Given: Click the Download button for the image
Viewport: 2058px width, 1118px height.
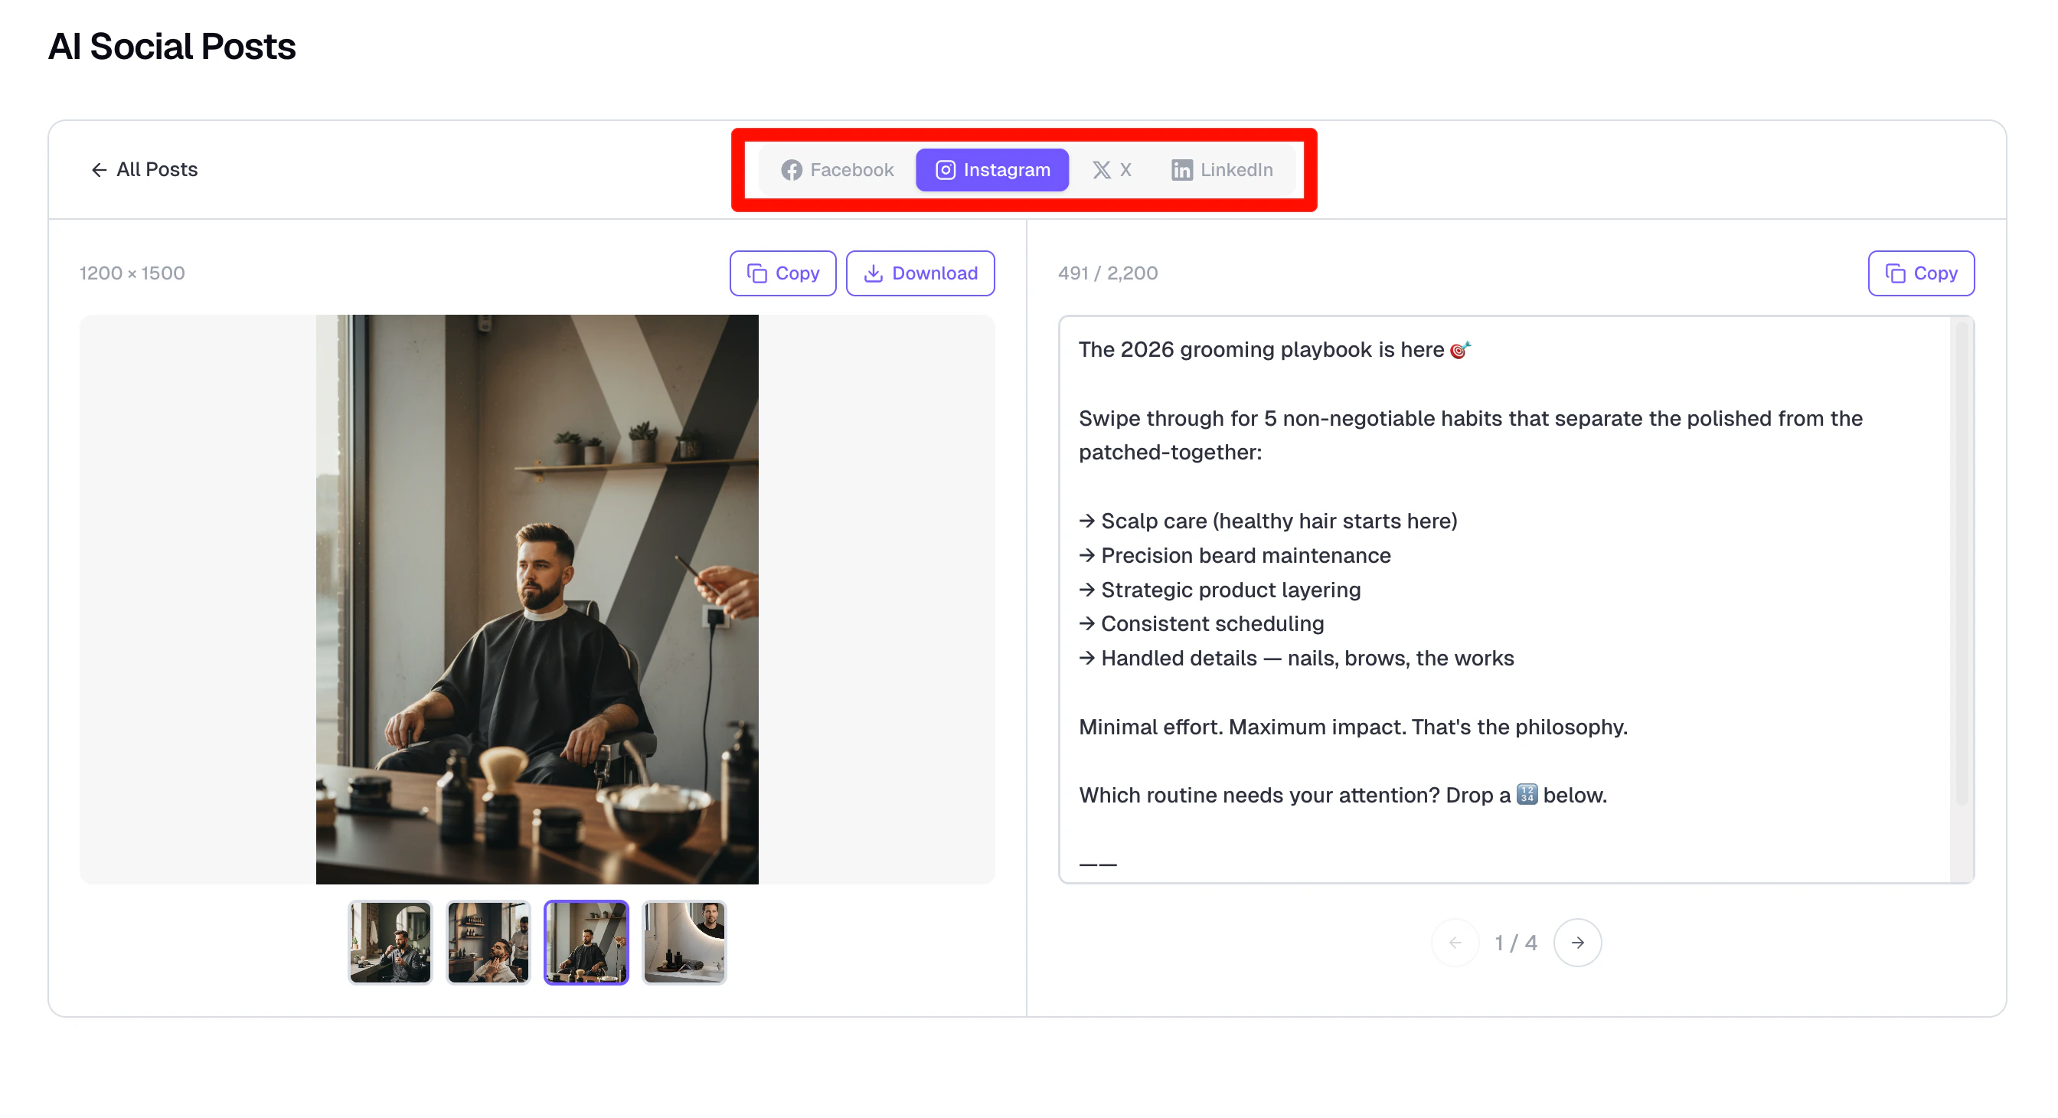Looking at the screenshot, I should pyautogui.click(x=920, y=273).
